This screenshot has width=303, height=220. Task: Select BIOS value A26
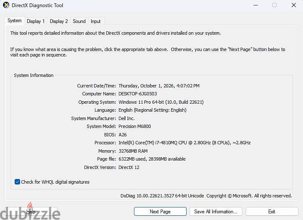click(x=123, y=135)
